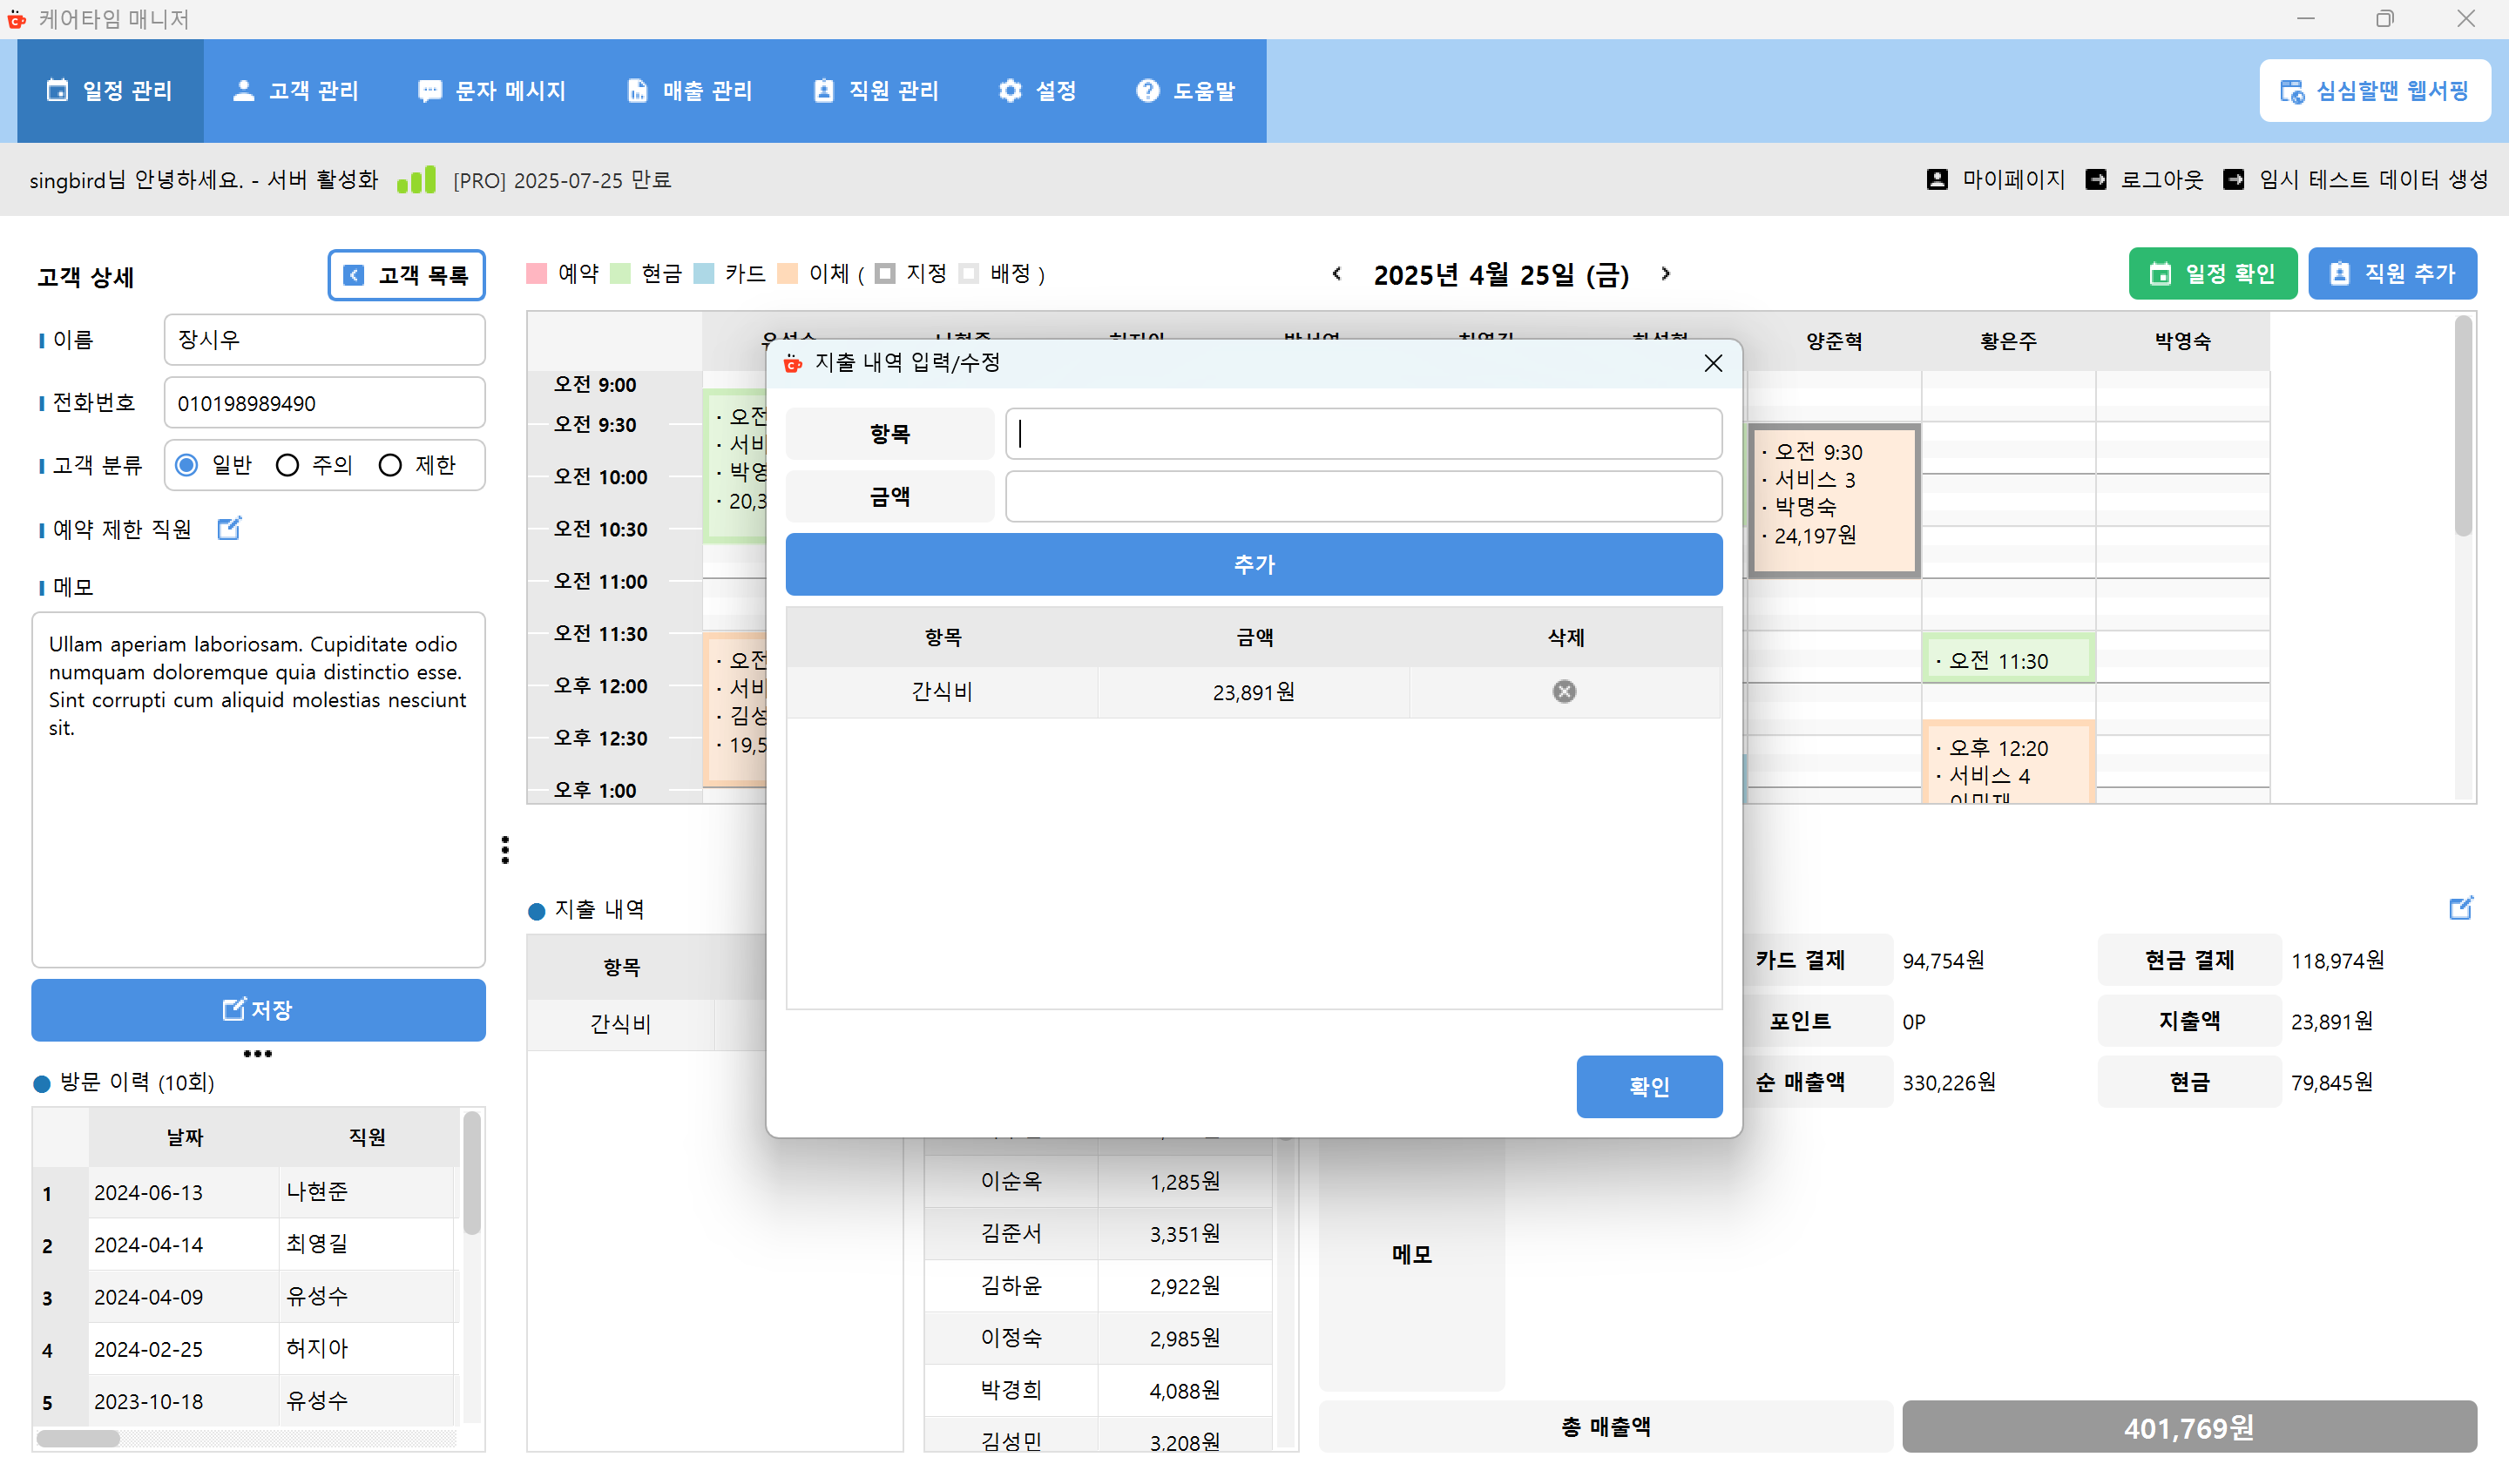2509x1484 pixels.
Task: Open the 심심할땐 웹서핑 browser button
Action: pos(2374,91)
